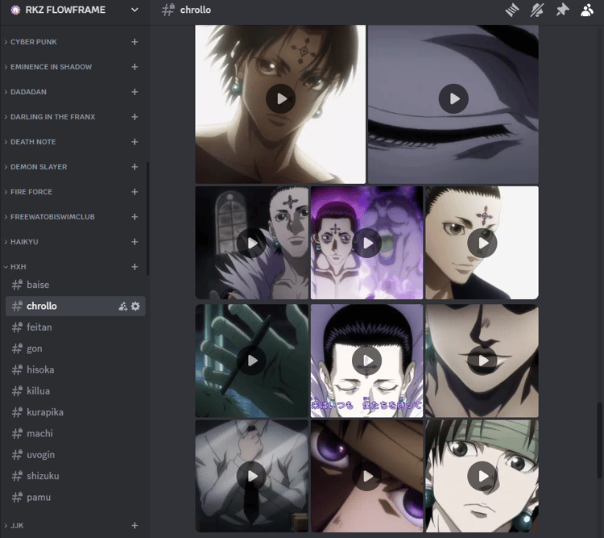This screenshot has width=604, height=538.
Task: Open the machi channel
Action: pyautogui.click(x=76, y=433)
